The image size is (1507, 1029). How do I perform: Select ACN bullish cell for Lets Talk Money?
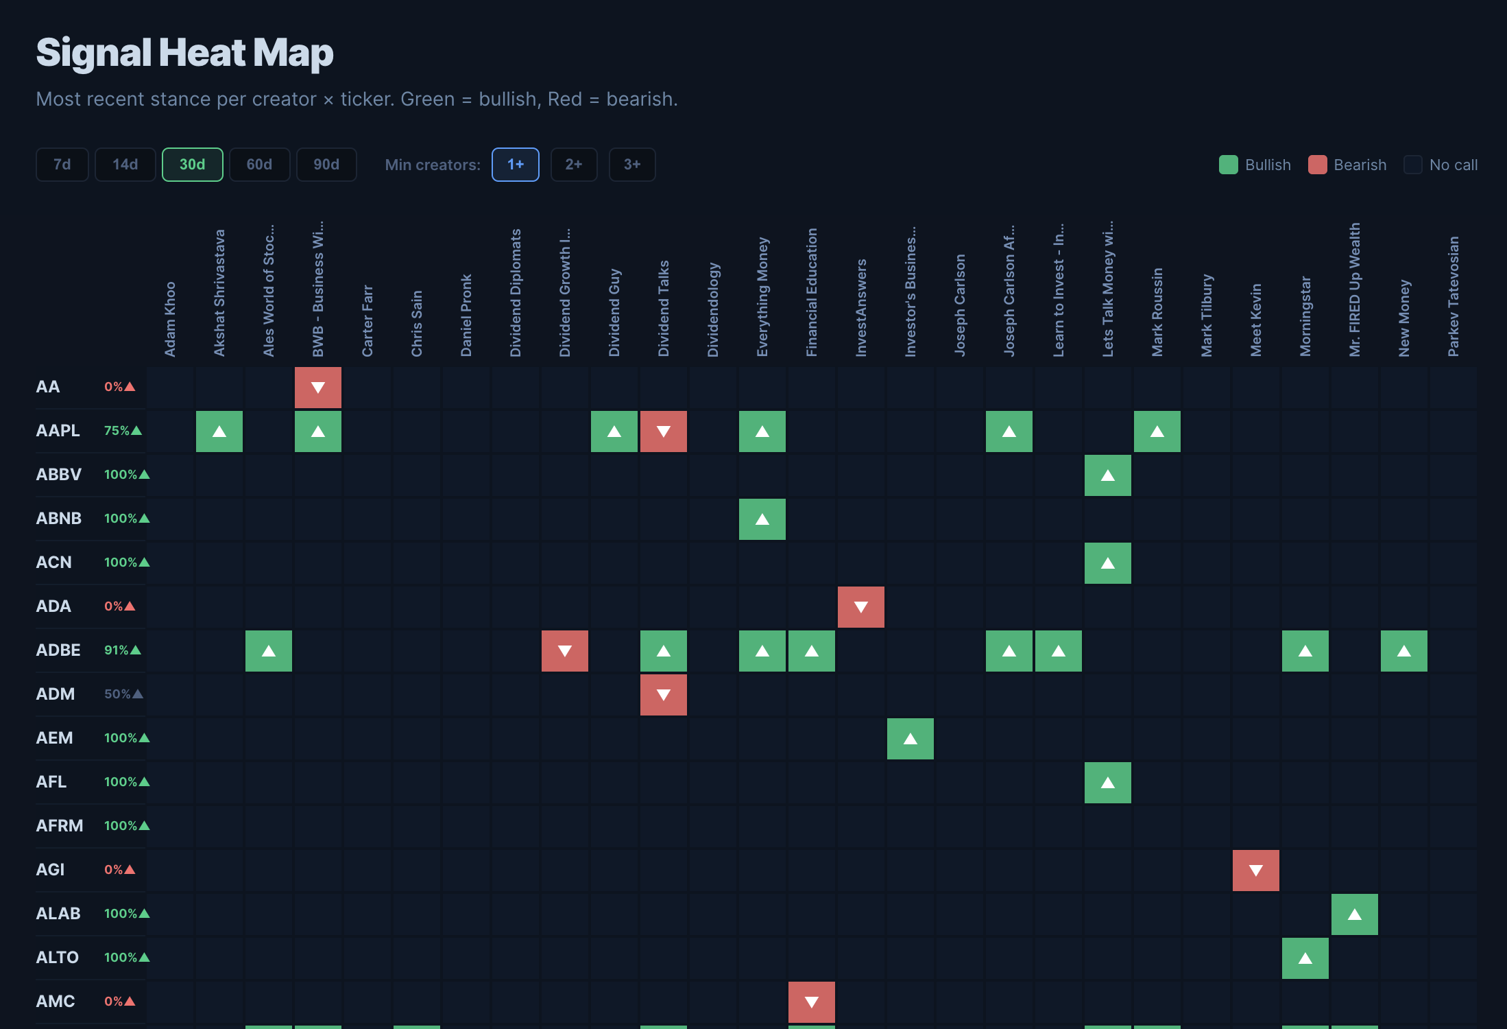1108,563
